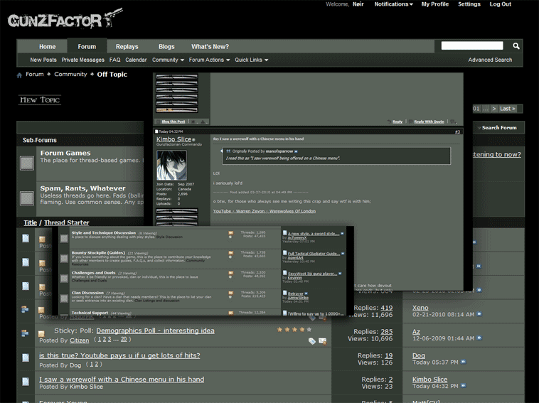
Task: Expand the Forum Actions dropdown menu
Action: 209,60
